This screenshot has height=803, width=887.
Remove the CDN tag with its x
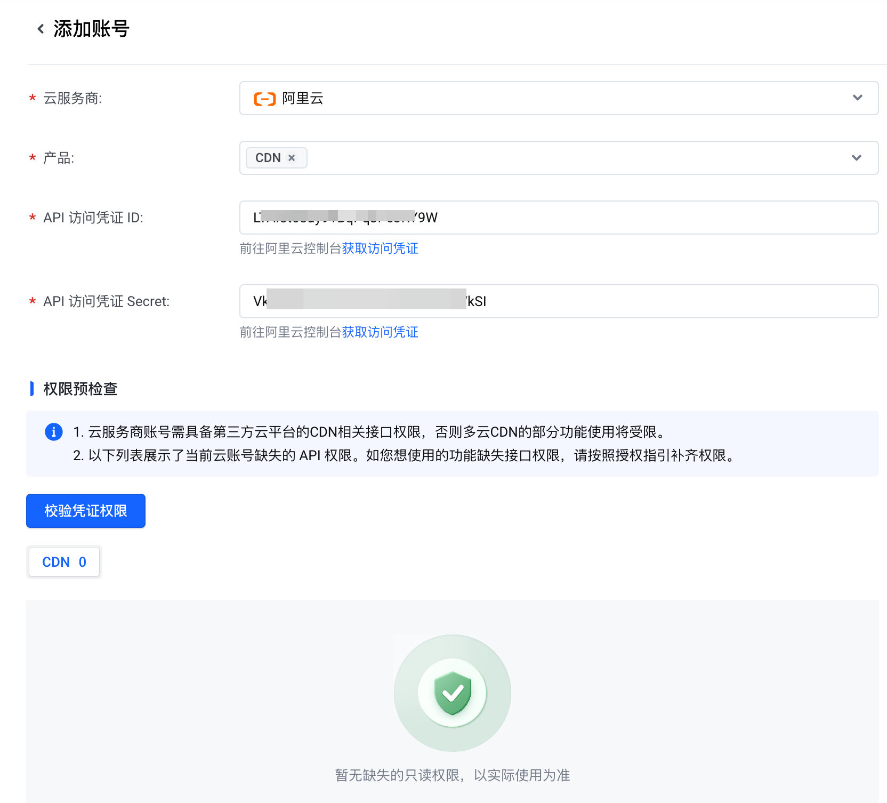click(292, 158)
